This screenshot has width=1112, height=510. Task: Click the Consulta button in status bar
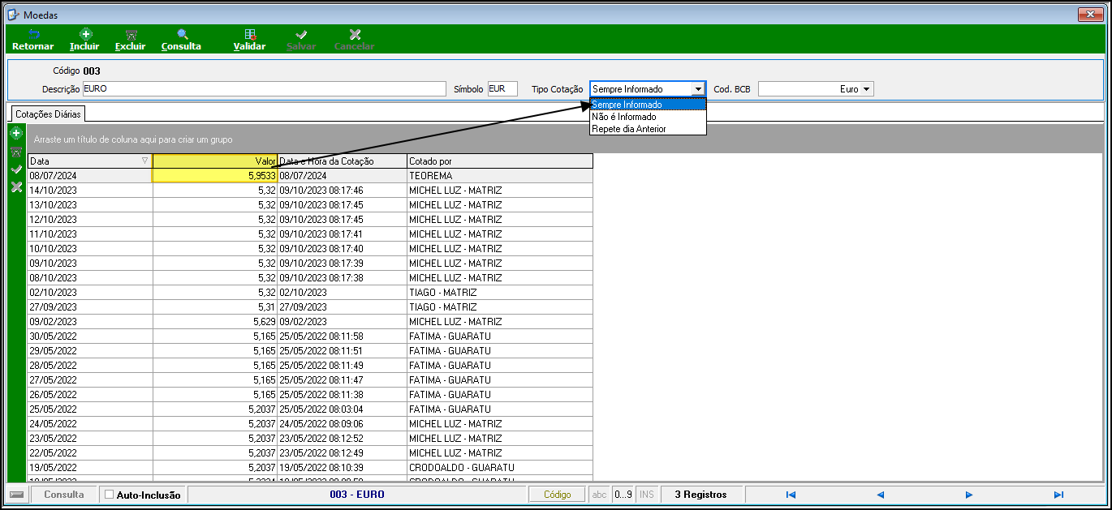pos(64,495)
